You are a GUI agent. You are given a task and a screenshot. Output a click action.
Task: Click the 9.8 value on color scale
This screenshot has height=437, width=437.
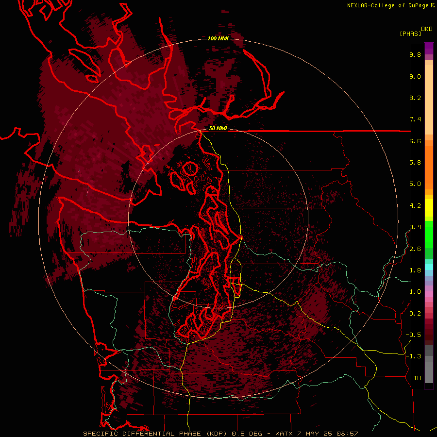pyautogui.click(x=415, y=54)
